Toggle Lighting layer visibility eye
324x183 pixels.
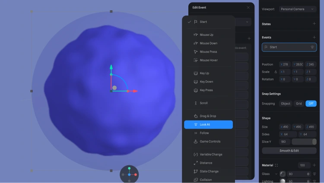(x=314, y=181)
